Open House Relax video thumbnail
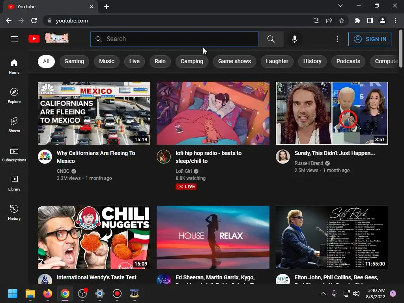Screen dimensions: 404x303 pos(213,237)
